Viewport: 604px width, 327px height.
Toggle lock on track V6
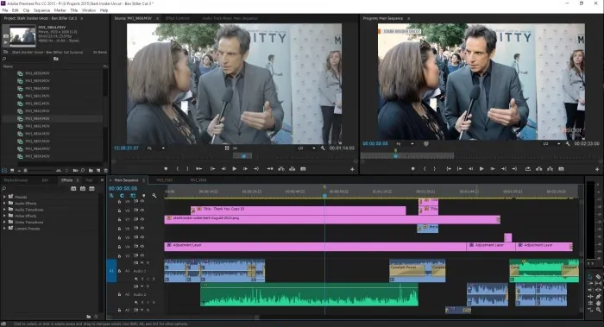119,229
